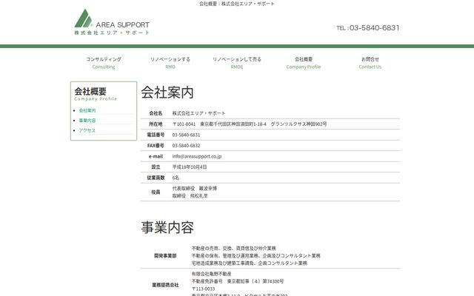Click the sidebar 会社概要 Company Profile title
Screen dimensions: 474x296
coord(96,94)
